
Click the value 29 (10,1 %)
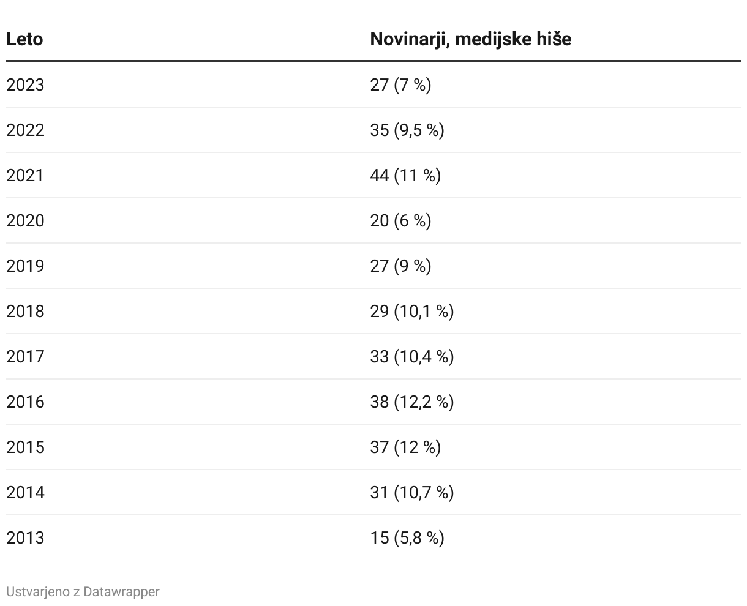click(412, 311)
